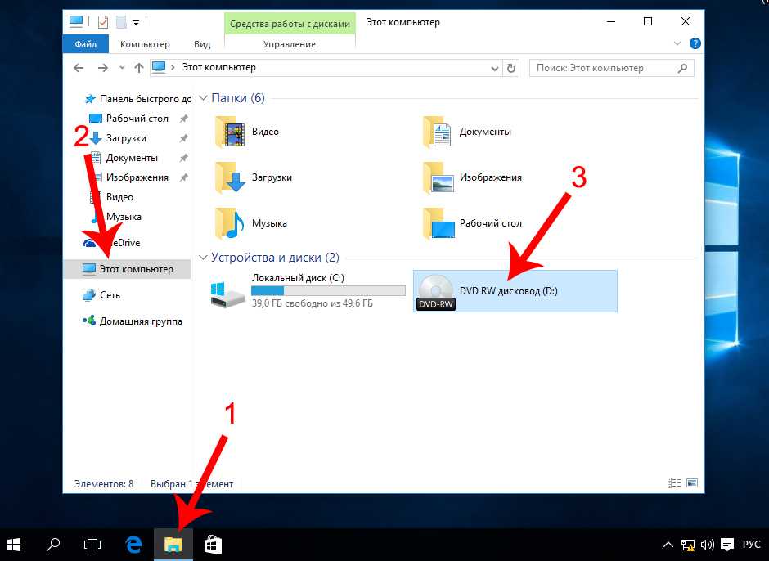The height and width of the screenshot is (561, 769).
Task: Click the help question mark icon
Action: (695, 43)
